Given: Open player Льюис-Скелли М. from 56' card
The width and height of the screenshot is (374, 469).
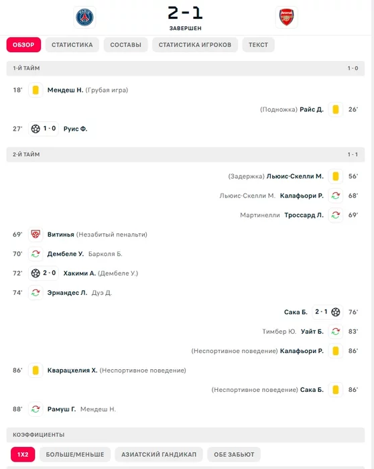Looking at the screenshot, I should click(x=295, y=176).
